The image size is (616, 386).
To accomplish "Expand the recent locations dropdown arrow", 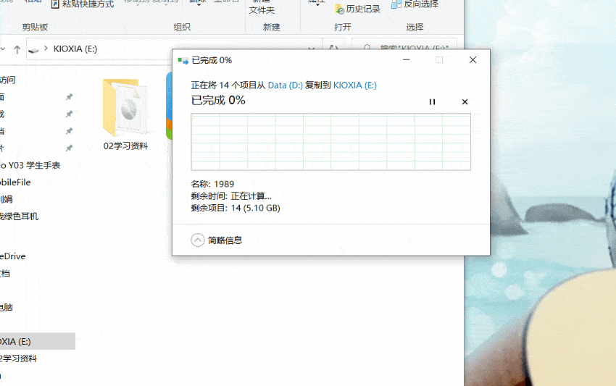I will pos(3,49).
